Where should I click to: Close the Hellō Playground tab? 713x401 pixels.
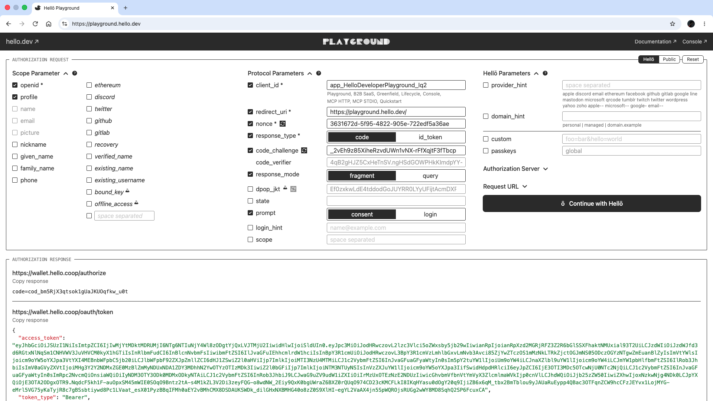pyautogui.click(x=113, y=8)
